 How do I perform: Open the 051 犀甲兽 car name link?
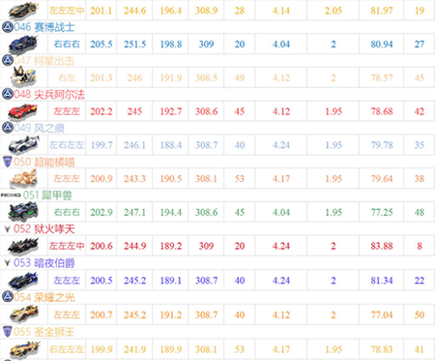[x=47, y=196]
